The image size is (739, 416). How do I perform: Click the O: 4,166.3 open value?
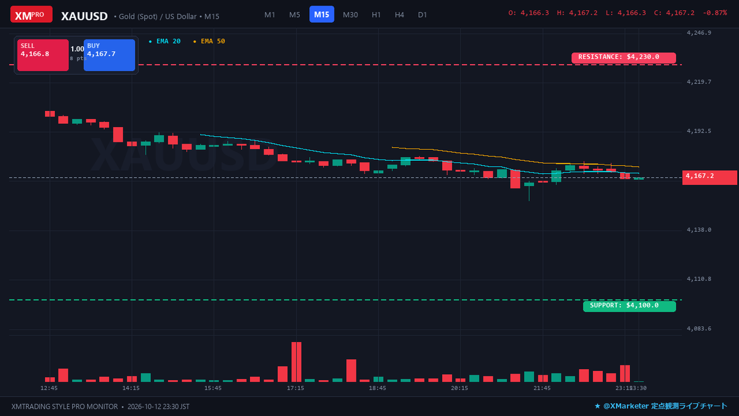[x=528, y=13]
